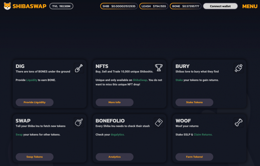This screenshot has height=166, width=260.
Task: Follow the green Claim Returns link
Action: click(203, 134)
